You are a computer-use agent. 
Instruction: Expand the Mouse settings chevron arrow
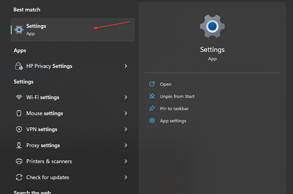pos(126,113)
